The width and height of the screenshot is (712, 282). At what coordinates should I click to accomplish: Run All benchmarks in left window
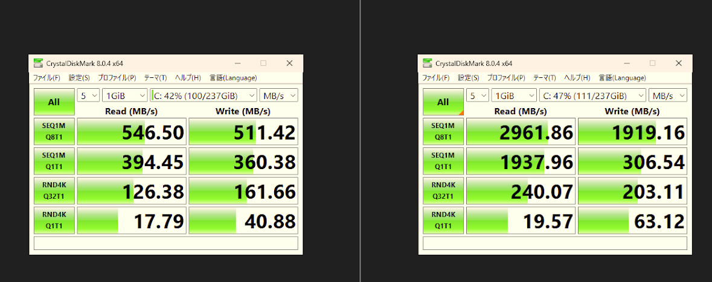coord(54,101)
